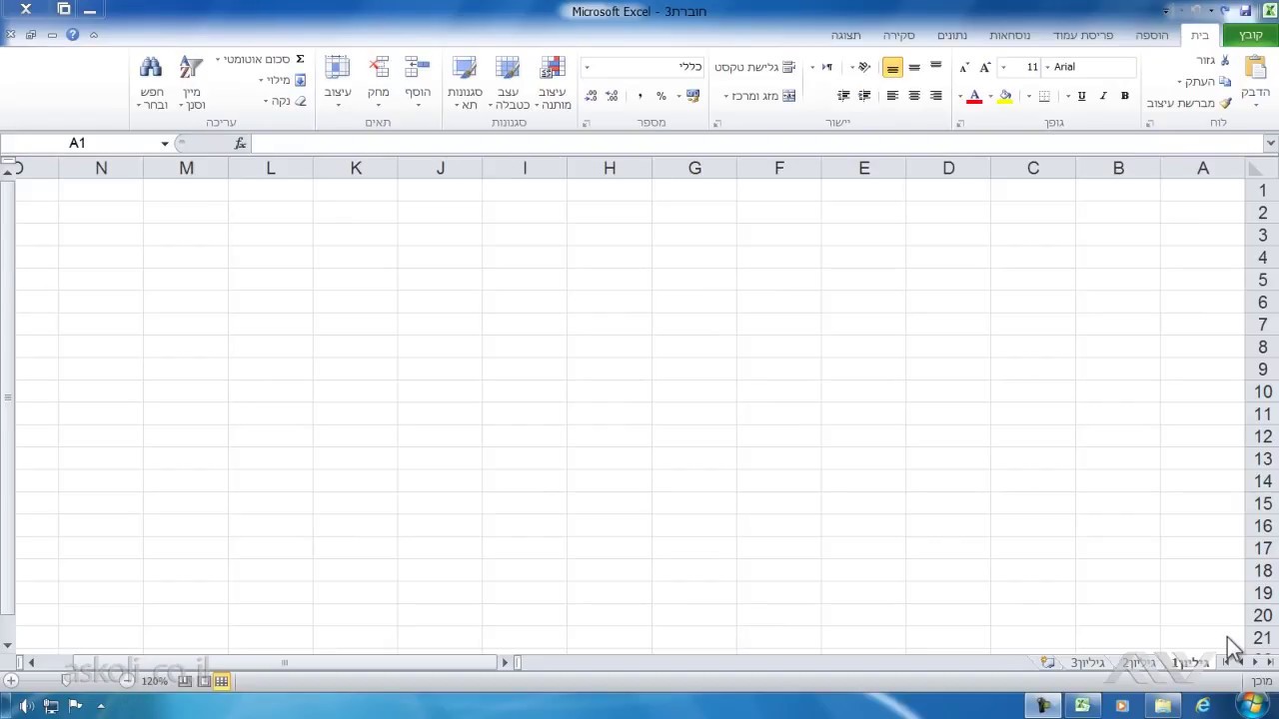Select column header E
The height and width of the screenshot is (719, 1279).
(863, 168)
